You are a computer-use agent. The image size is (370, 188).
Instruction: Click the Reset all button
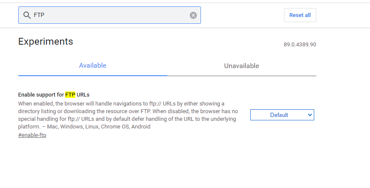[x=300, y=15]
